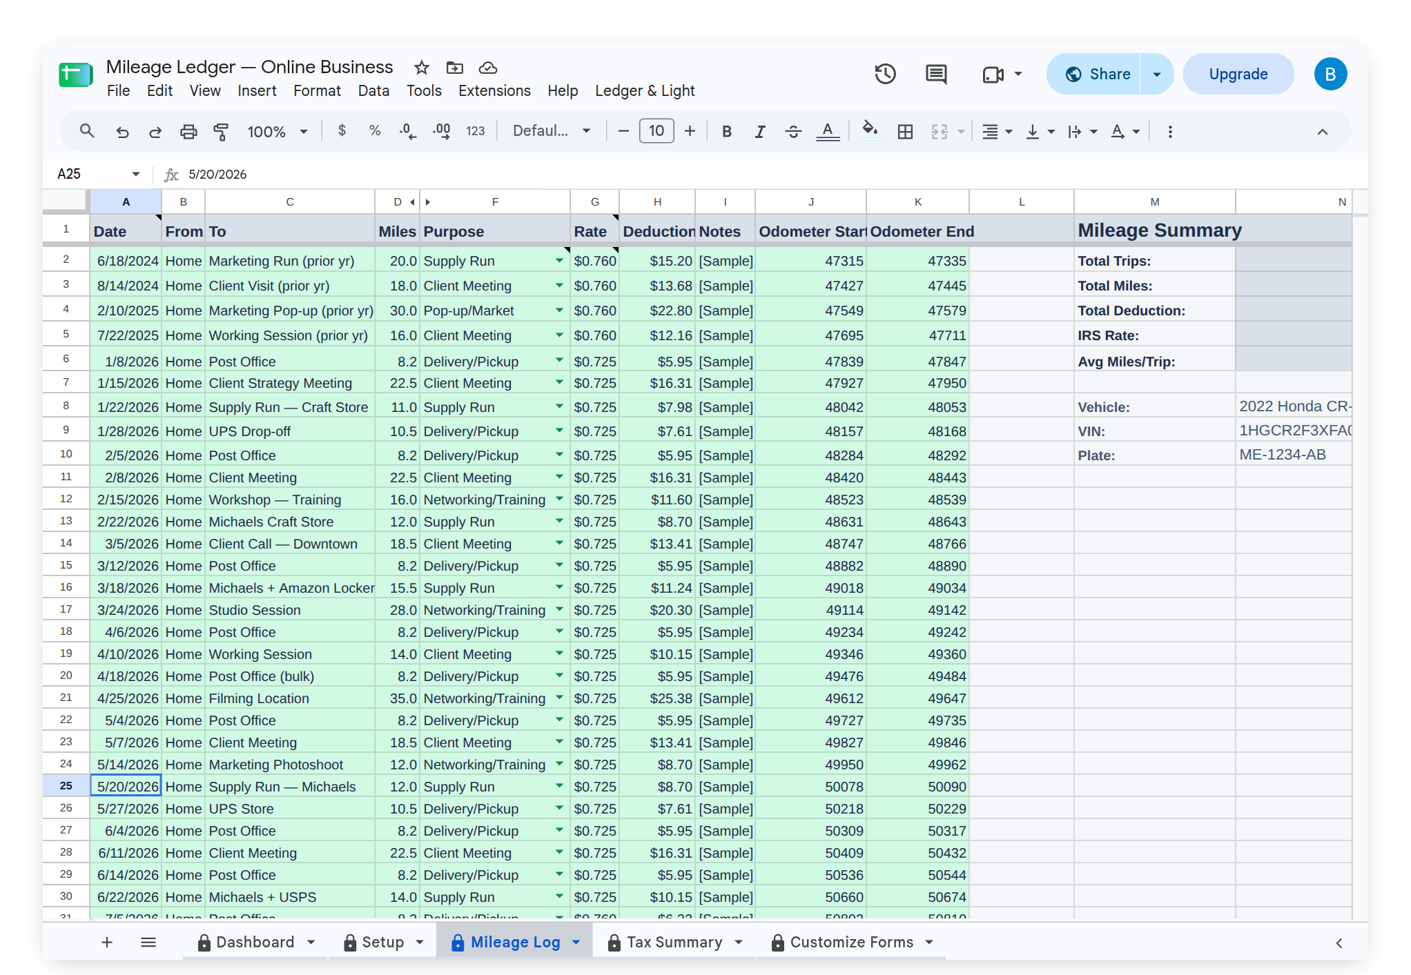Format as currency with dollar icon
Screen dimensions: 1411x975
coord(342,130)
